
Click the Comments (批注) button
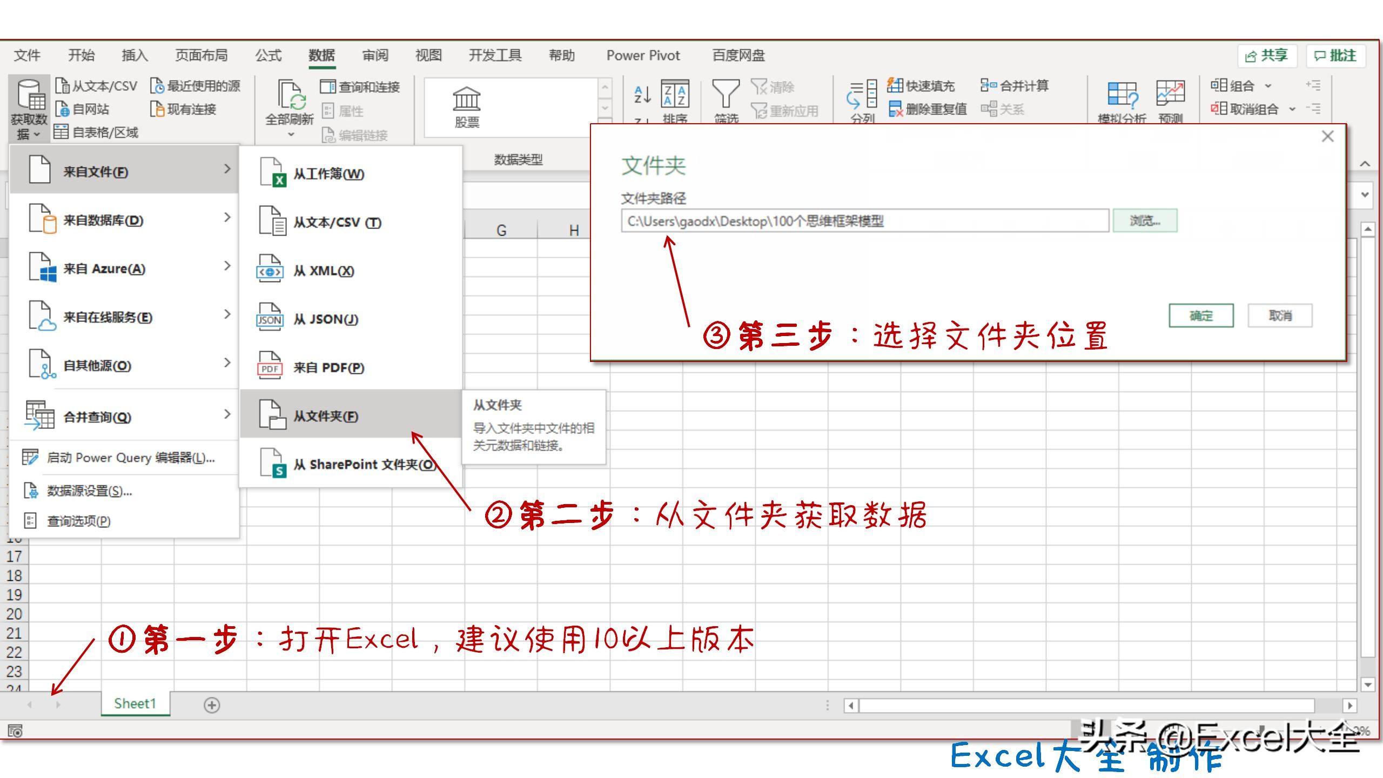(x=1335, y=56)
